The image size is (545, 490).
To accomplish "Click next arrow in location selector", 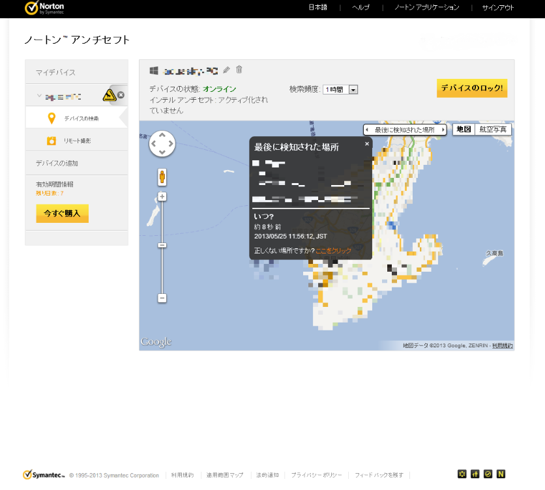I will [443, 130].
